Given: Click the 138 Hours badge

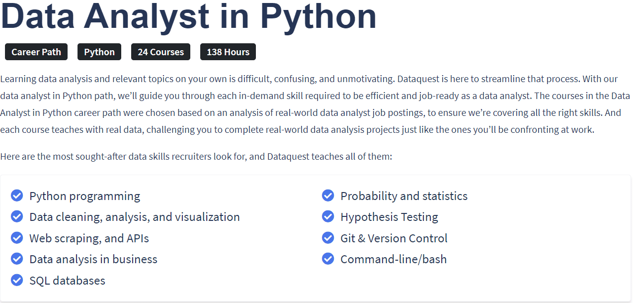Looking at the screenshot, I should click(x=228, y=52).
